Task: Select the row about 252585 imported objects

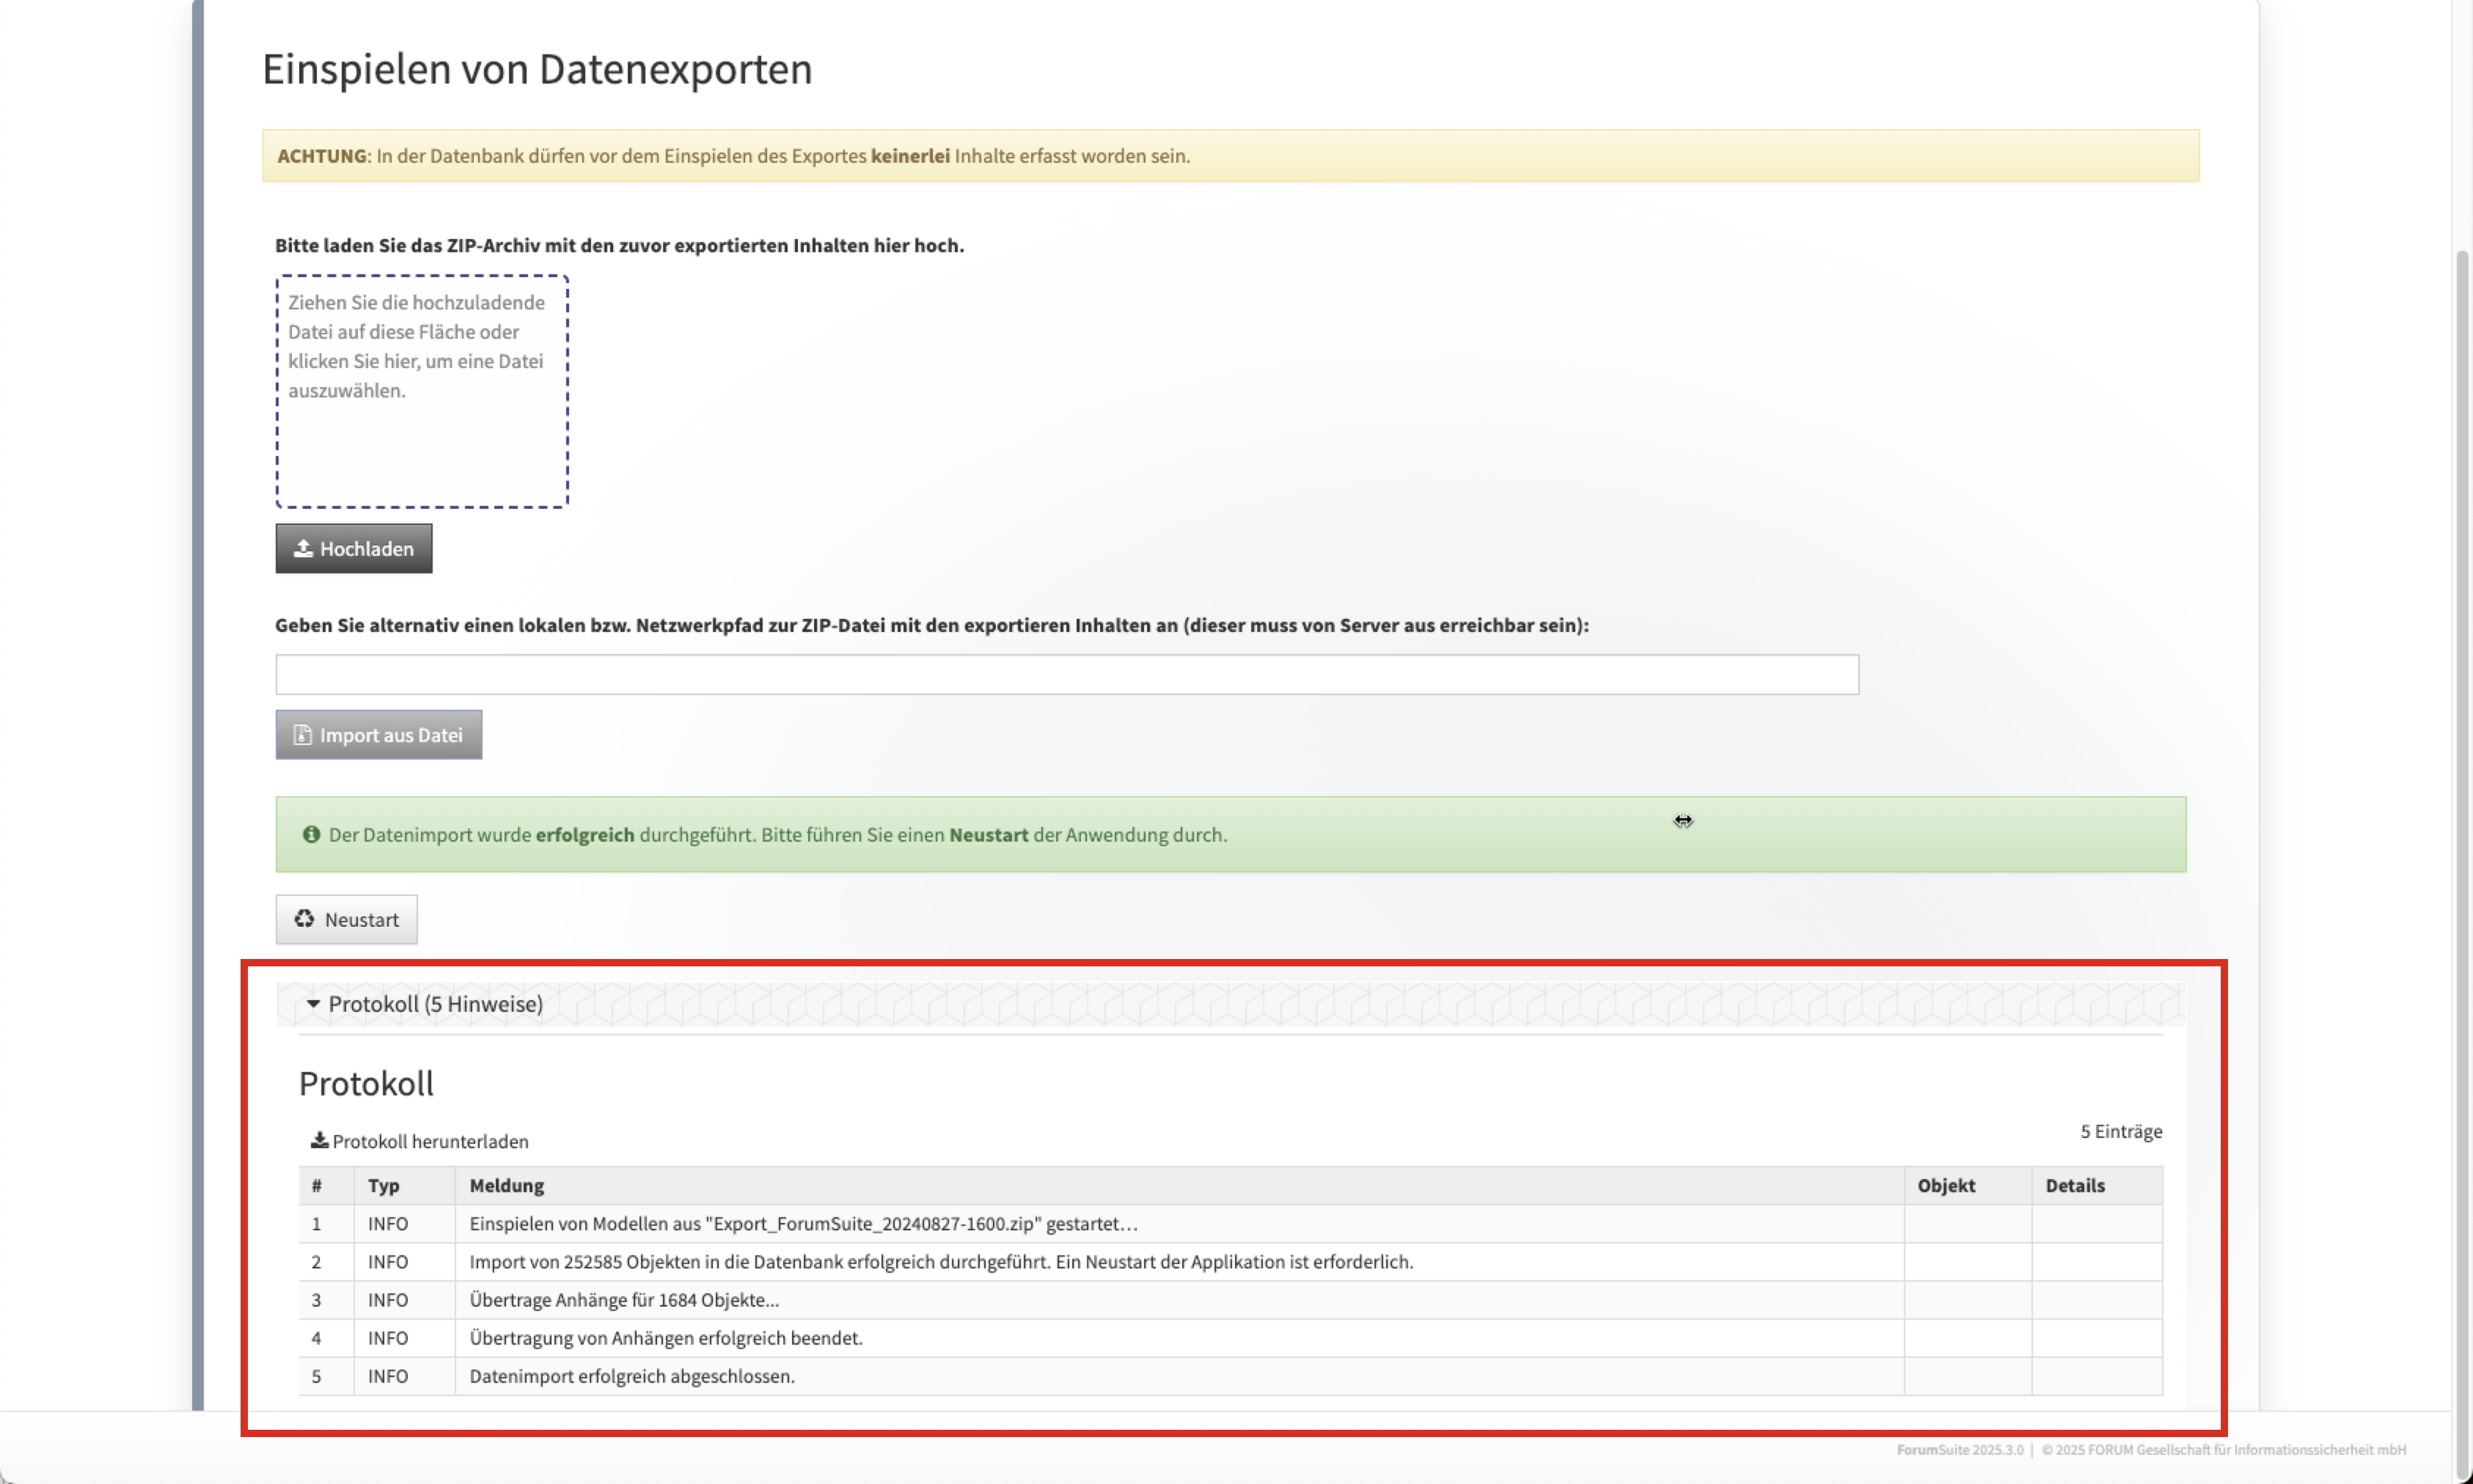Action: [940, 1261]
